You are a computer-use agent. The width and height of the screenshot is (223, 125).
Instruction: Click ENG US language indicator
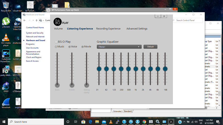[x=201, y=122]
